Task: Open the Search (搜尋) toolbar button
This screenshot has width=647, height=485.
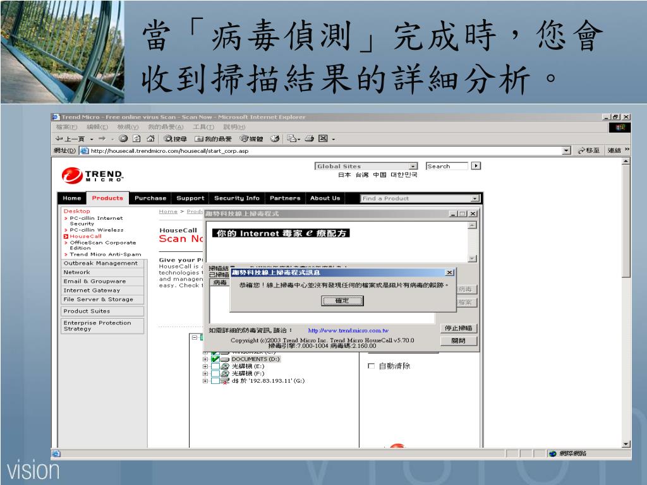Action: 175,139
